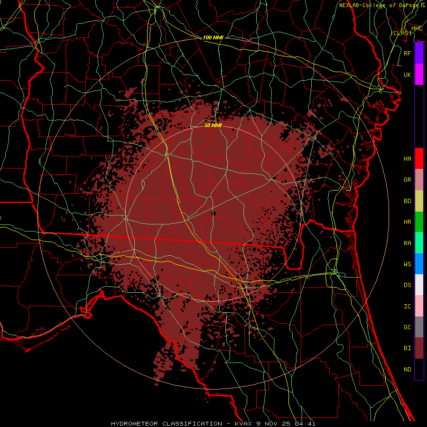Click the DS white legend swatch
The width and height of the screenshot is (427, 427).
pyautogui.click(x=419, y=285)
